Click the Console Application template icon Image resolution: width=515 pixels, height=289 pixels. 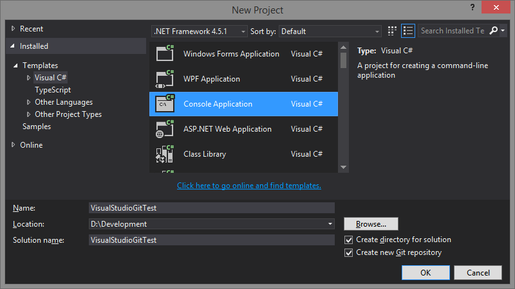click(x=165, y=103)
